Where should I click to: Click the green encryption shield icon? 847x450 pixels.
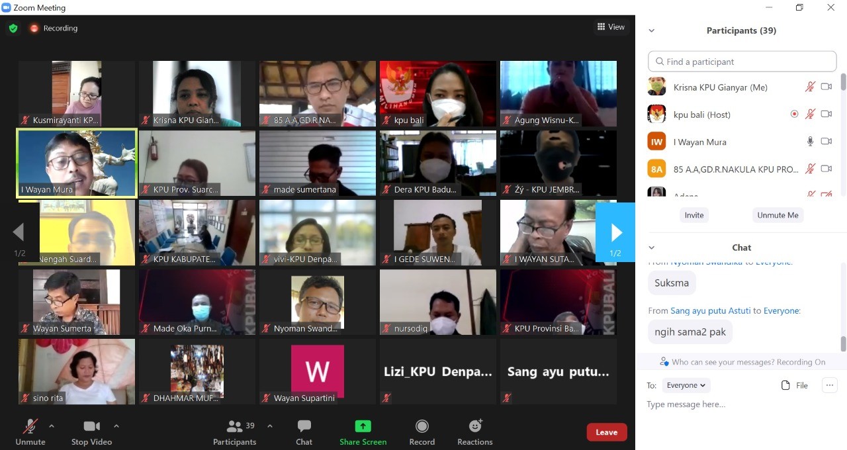point(13,28)
